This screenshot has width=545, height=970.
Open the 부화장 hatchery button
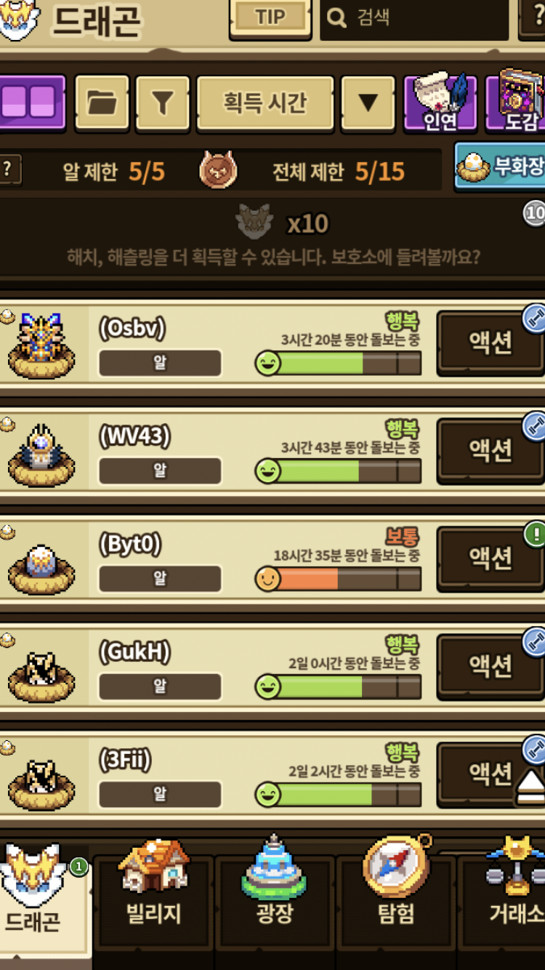pos(500,167)
